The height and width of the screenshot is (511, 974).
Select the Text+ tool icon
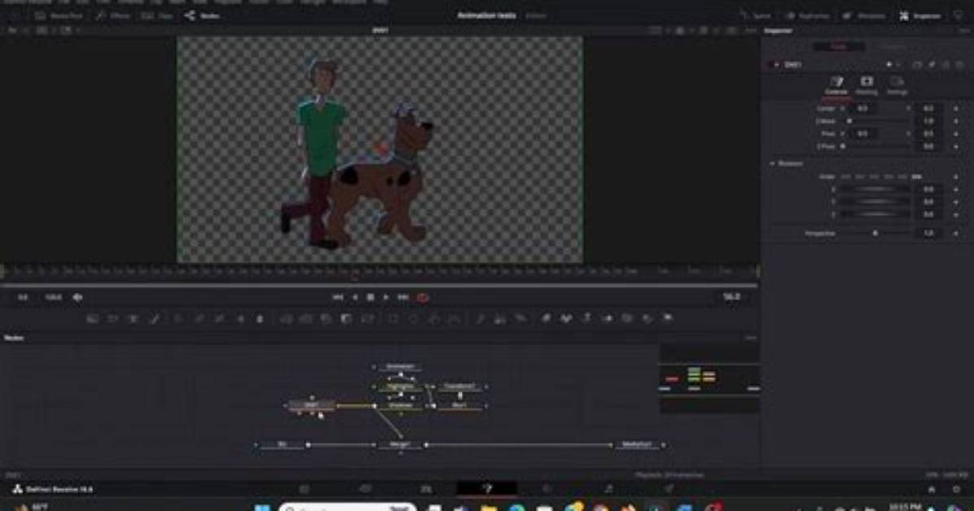(133, 318)
